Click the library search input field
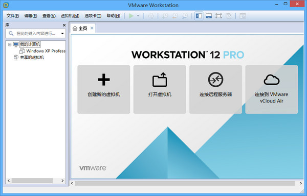This screenshot has height=196, width=307. (36, 33)
